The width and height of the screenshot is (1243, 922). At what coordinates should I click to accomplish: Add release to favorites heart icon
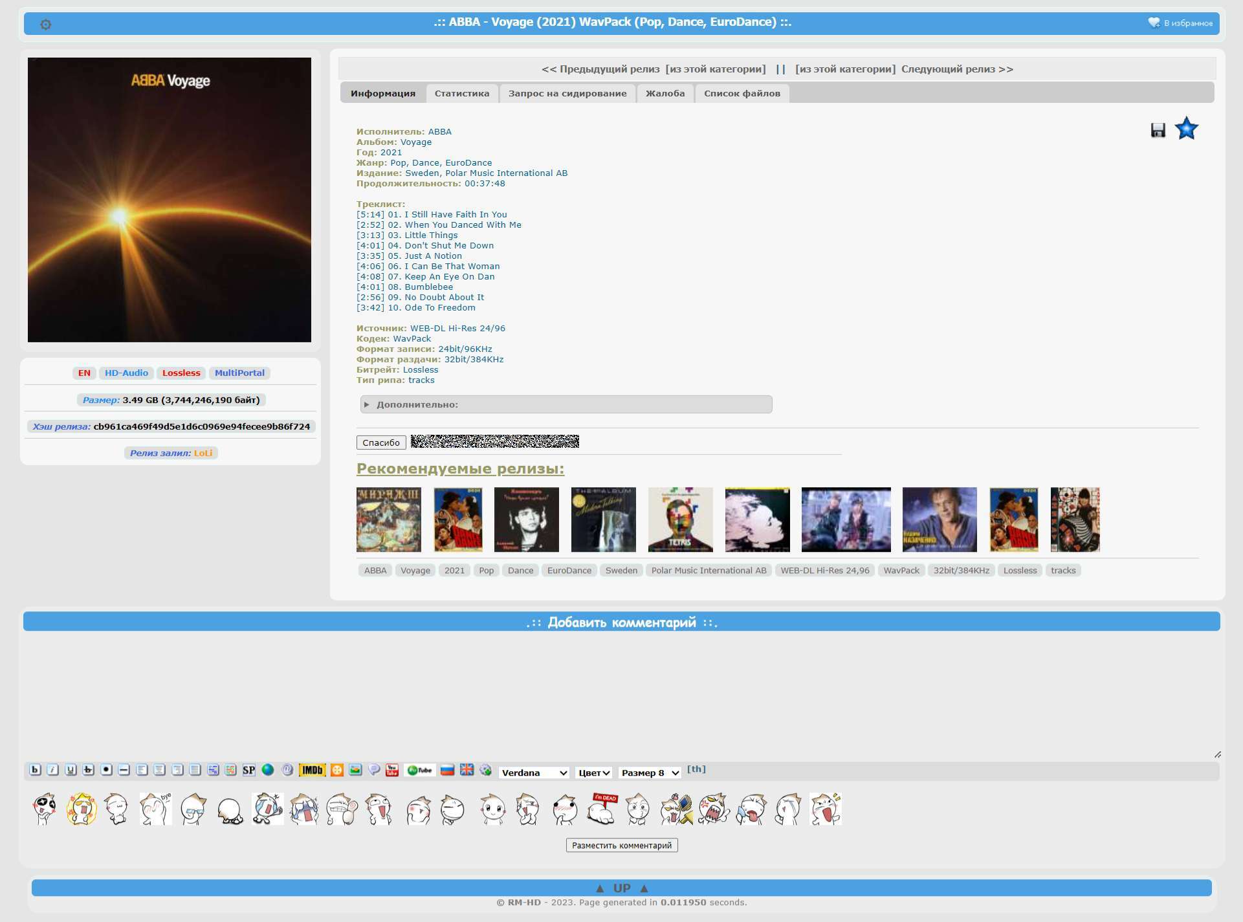(1154, 23)
